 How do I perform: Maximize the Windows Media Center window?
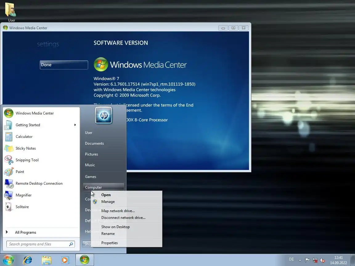(x=233, y=28)
